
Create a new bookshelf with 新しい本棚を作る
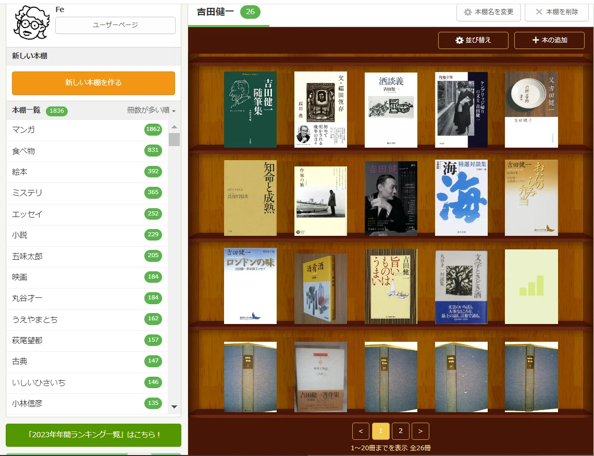94,83
